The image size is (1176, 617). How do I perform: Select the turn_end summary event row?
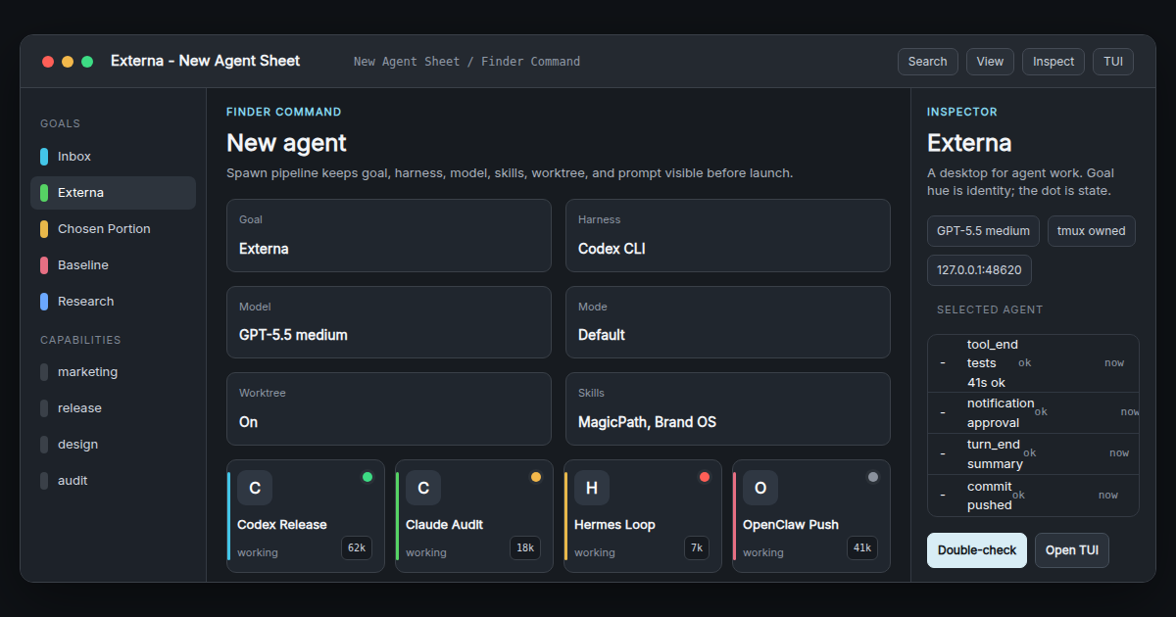[1033, 454]
